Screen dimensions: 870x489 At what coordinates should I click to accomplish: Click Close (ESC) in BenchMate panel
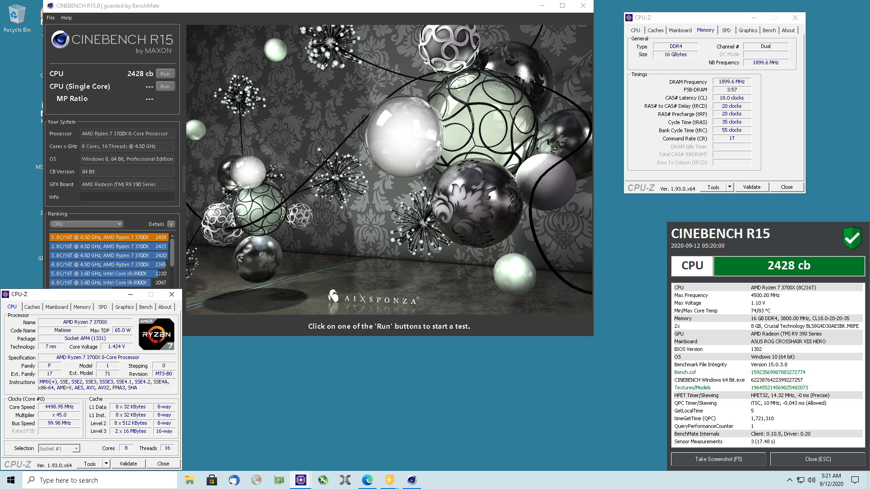pos(818,459)
